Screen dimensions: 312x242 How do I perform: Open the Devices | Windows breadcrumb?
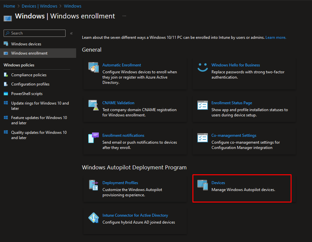tap(40, 6)
